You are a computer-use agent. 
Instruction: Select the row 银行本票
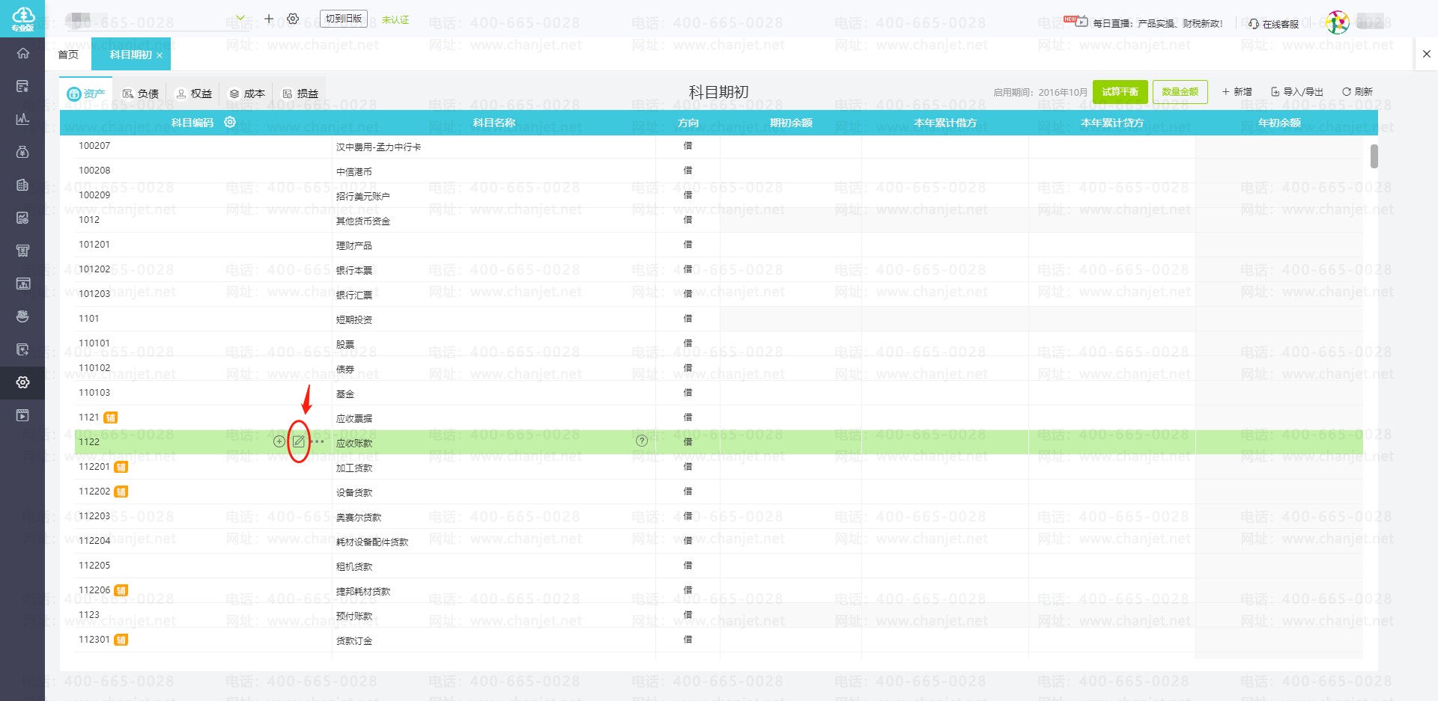(x=719, y=269)
